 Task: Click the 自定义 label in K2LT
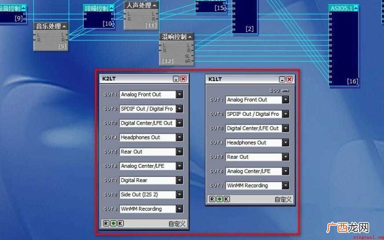click(x=177, y=223)
